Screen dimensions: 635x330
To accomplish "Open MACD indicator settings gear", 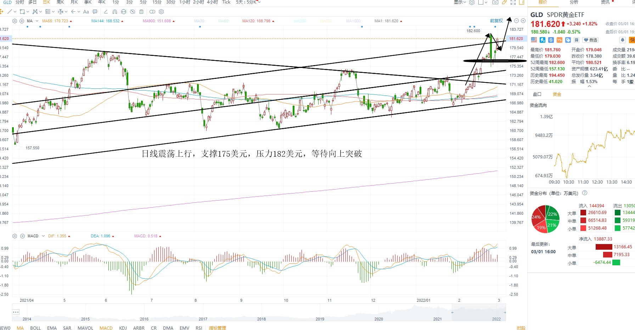I will click(x=15, y=236).
